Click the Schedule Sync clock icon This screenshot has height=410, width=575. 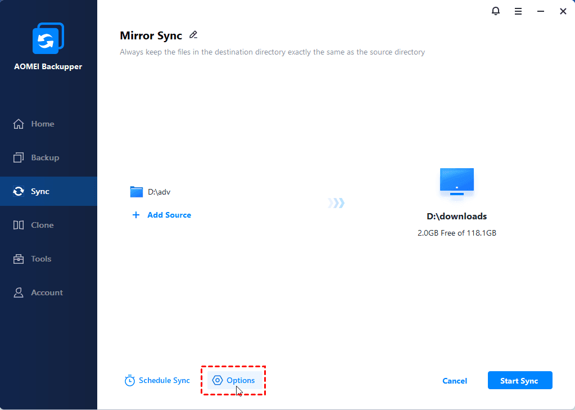point(130,381)
